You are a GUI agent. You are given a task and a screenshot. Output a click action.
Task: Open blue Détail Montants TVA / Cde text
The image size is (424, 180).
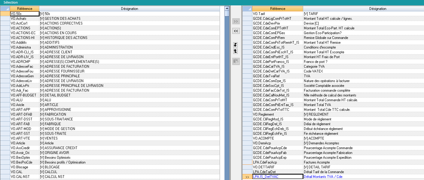[x=323, y=177]
